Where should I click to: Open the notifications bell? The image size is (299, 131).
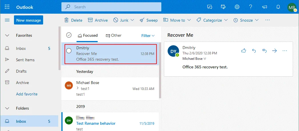coord(278,7)
